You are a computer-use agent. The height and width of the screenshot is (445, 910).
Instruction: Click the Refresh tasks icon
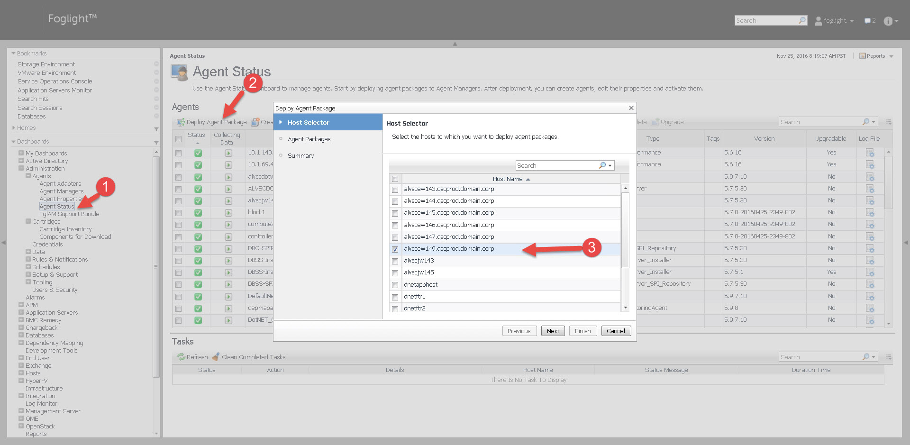coord(181,357)
